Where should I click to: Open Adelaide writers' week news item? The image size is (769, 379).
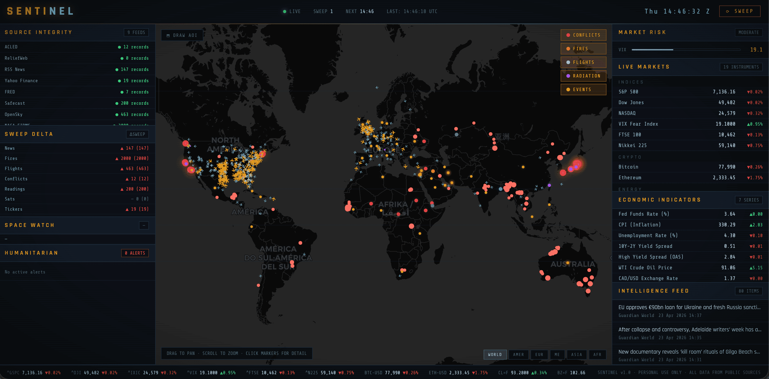690,333
